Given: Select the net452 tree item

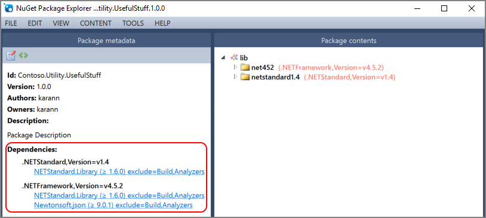Looking at the screenshot, I should (x=263, y=67).
